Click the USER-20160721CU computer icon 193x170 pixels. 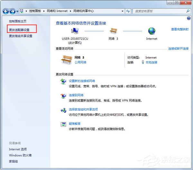[75, 31]
